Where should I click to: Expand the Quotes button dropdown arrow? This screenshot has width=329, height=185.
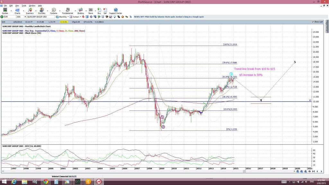coord(11,11)
